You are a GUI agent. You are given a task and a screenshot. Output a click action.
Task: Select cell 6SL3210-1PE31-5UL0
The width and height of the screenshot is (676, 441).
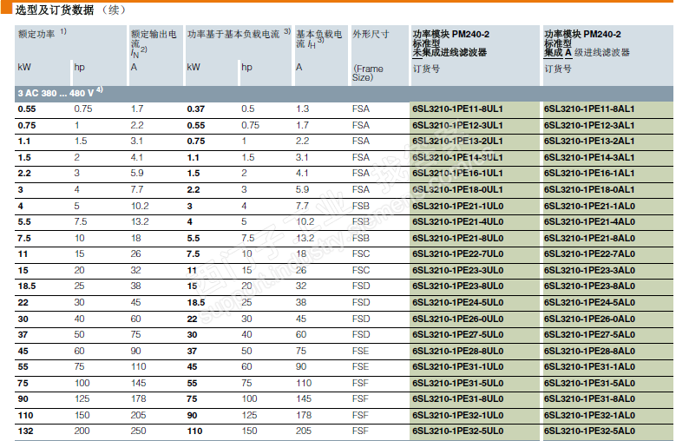(x=458, y=383)
